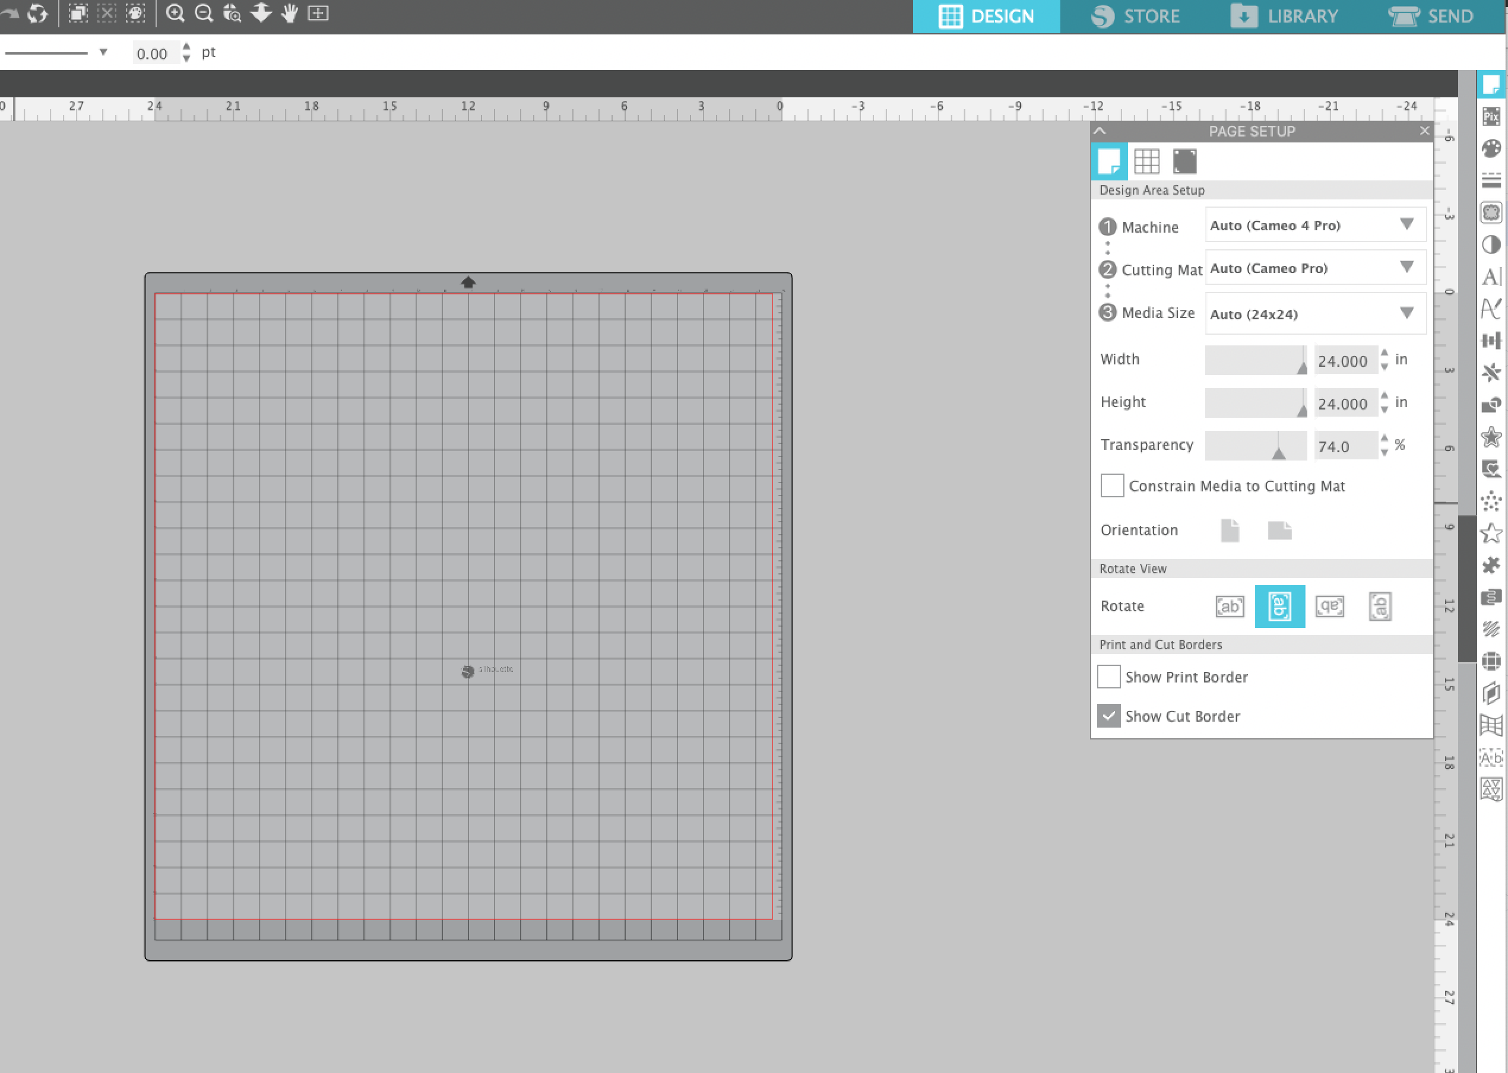This screenshot has width=1508, height=1073.
Task: Toggle Show Print Border checkbox
Action: pos(1111,676)
